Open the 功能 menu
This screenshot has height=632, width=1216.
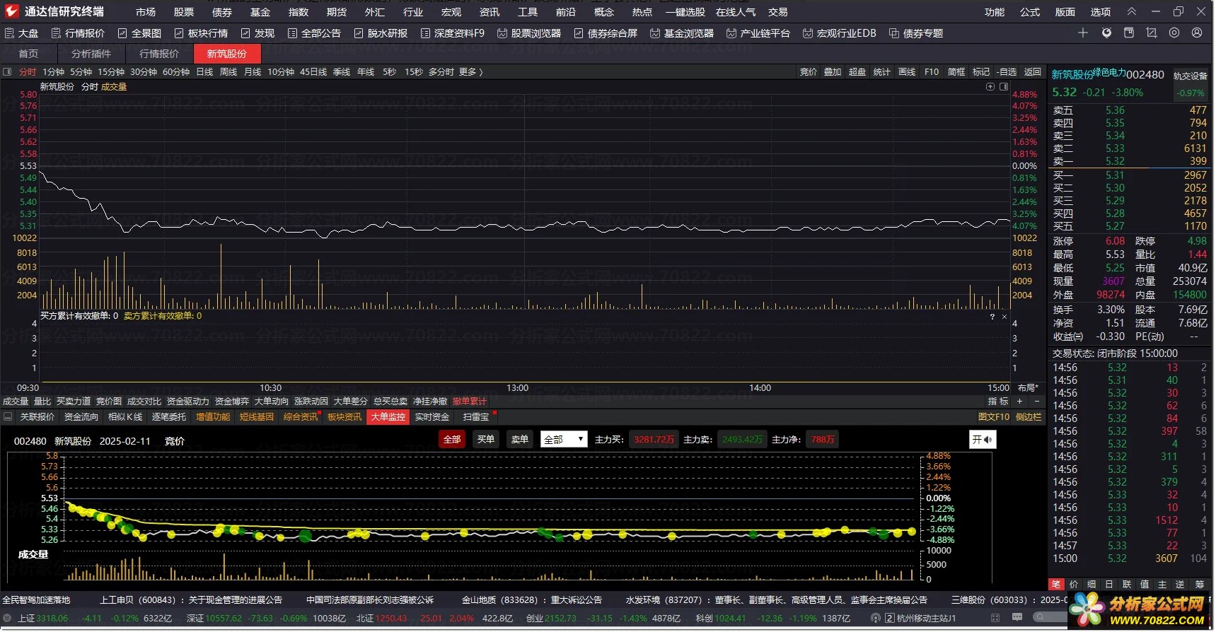[995, 12]
